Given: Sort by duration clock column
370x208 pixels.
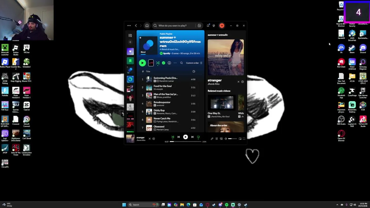Looking at the screenshot, I should point(194,71).
